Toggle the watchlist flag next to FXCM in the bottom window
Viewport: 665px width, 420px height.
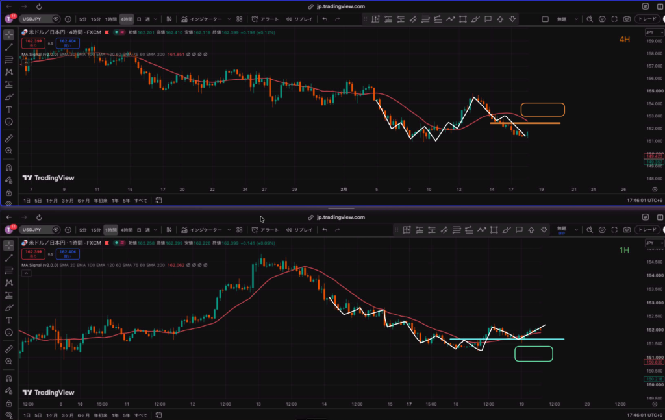coord(107,243)
